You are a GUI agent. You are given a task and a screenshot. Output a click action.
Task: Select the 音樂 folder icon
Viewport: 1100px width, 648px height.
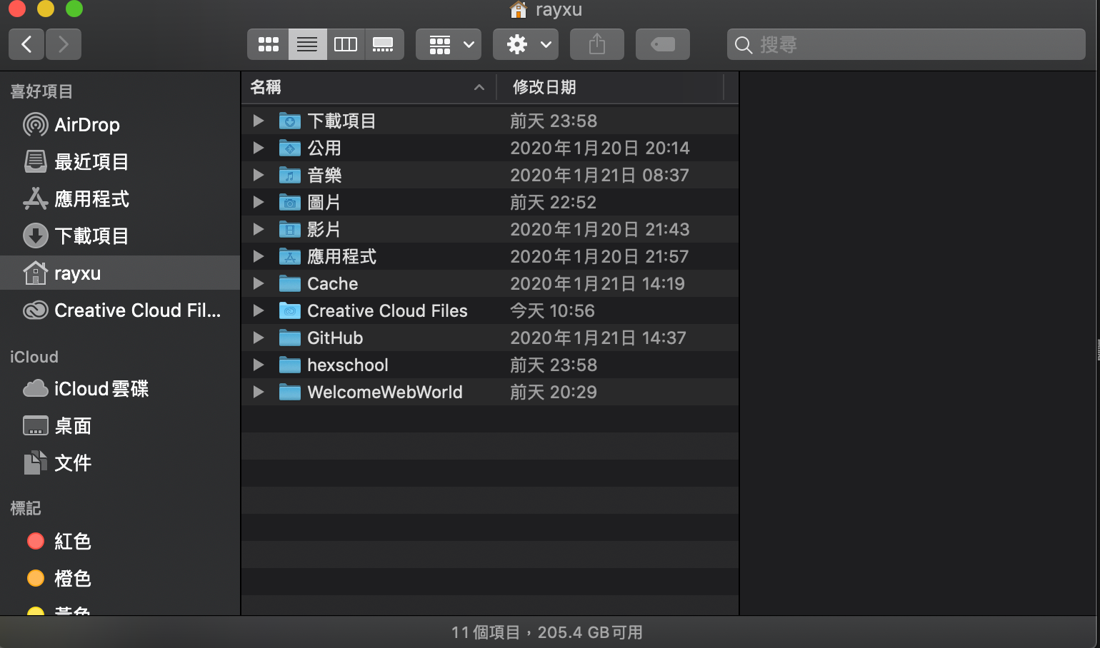(289, 175)
